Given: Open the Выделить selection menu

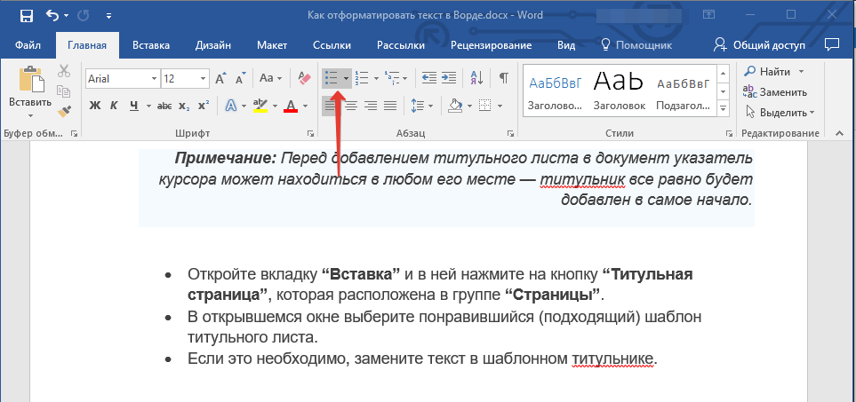Looking at the screenshot, I should 780,113.
